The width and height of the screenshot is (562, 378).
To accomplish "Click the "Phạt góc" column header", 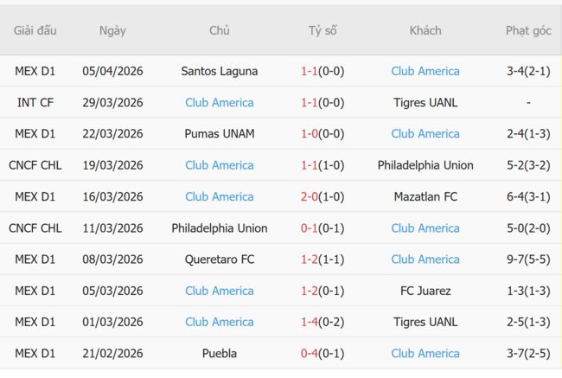I will tap(528, 30).
